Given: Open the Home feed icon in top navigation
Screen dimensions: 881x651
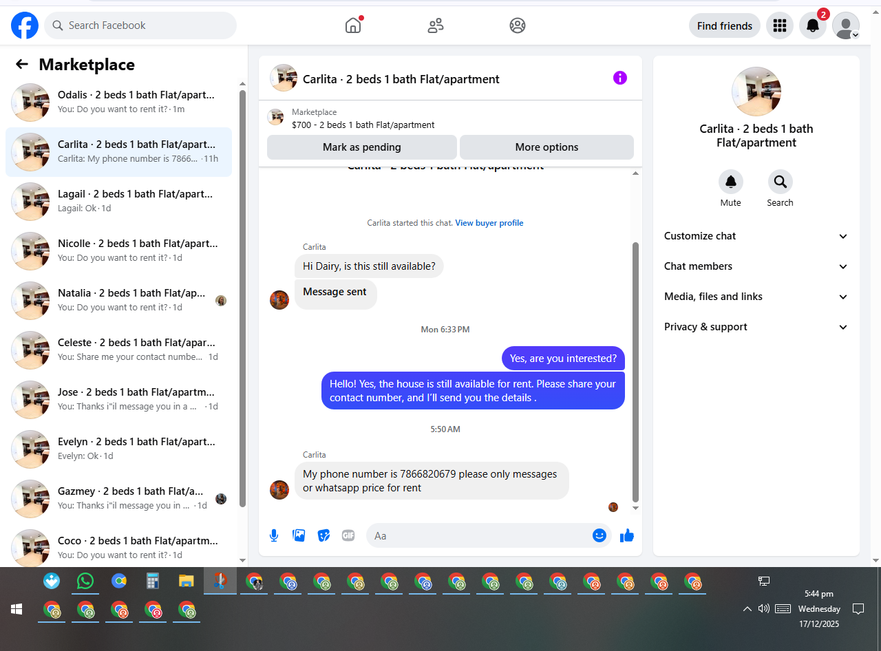Looking at the screenshot, I should click(x=353, y=25).
